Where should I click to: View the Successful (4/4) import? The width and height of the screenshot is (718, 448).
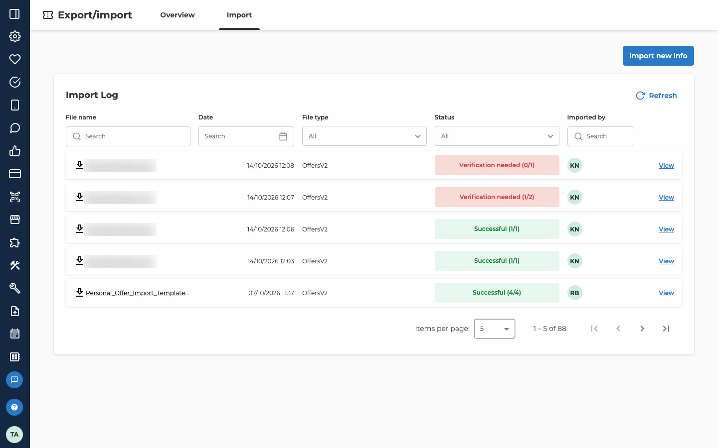(x=666, y=293)
